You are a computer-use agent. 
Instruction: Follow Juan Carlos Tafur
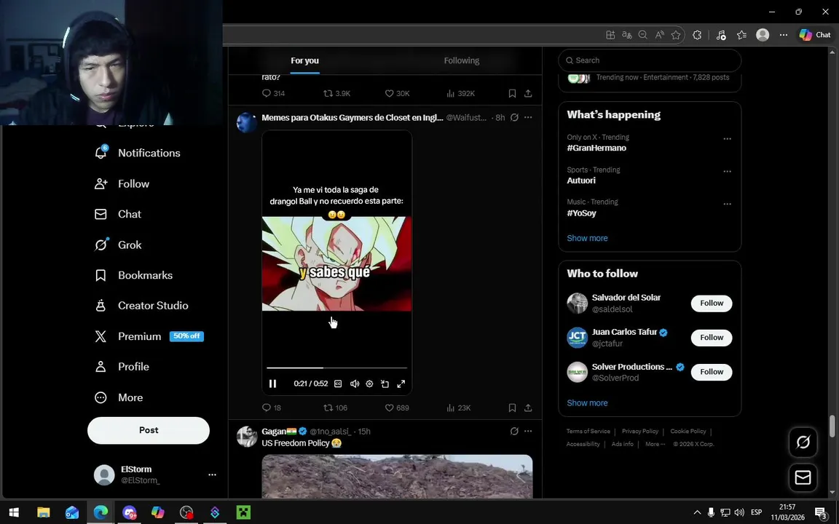pyautogui.click(x=711, y=338)
